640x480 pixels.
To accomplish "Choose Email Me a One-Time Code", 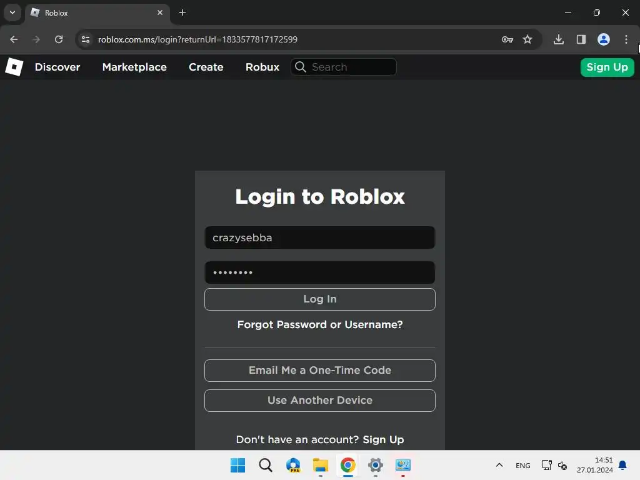I will pyautogui.click(x=320, y=370).
